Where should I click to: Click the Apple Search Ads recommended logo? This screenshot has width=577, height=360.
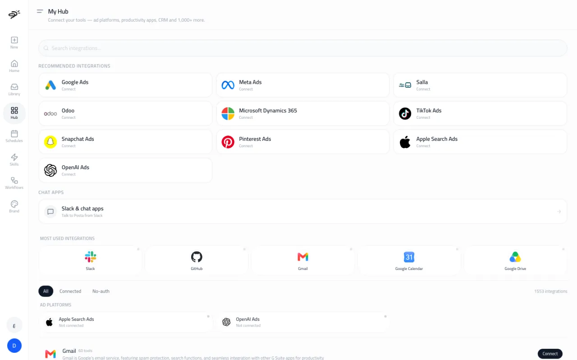point(405,142)
